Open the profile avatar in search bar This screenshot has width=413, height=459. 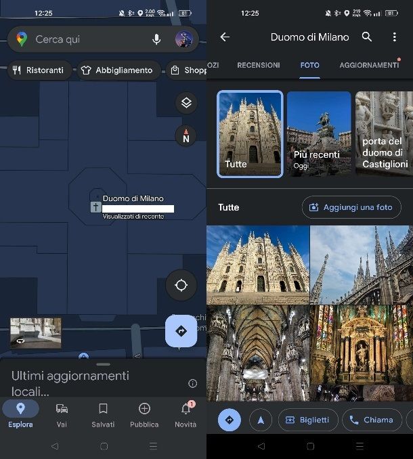(183, 39)
